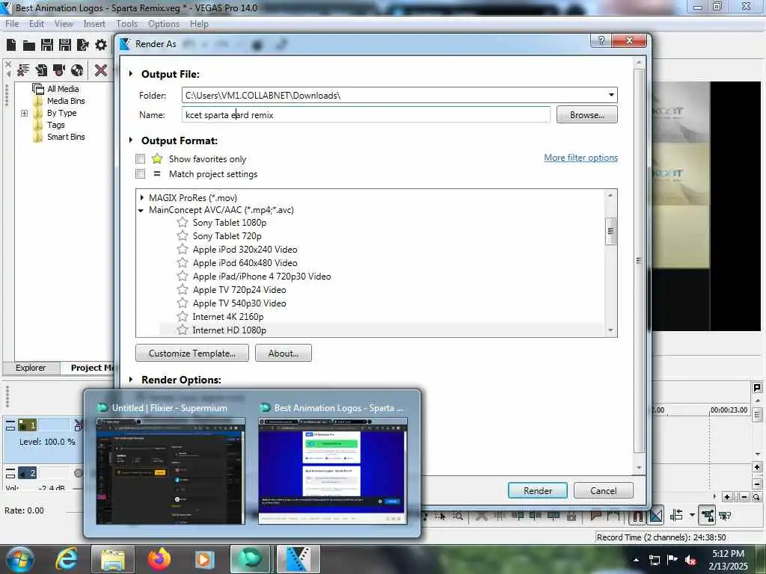Click the Open project folder icon
Viewport: 766px width, 574px height.
29,46
